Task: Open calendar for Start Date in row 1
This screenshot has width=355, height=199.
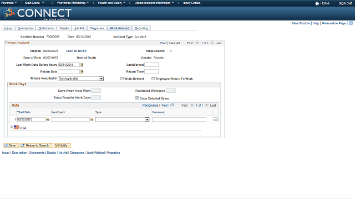Action: coord(48,119)
